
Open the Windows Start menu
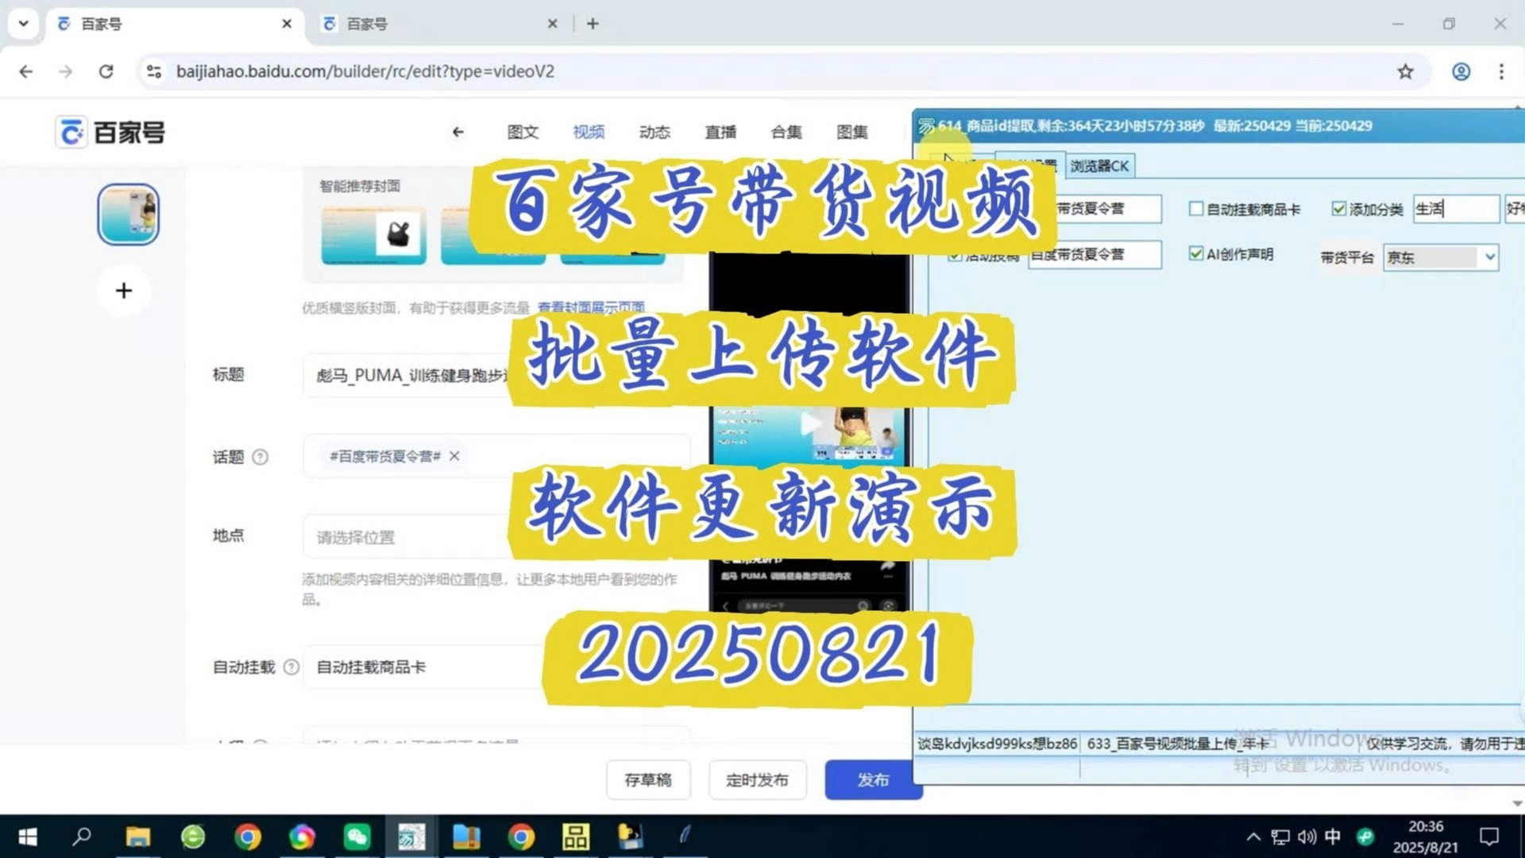(27, 837)
